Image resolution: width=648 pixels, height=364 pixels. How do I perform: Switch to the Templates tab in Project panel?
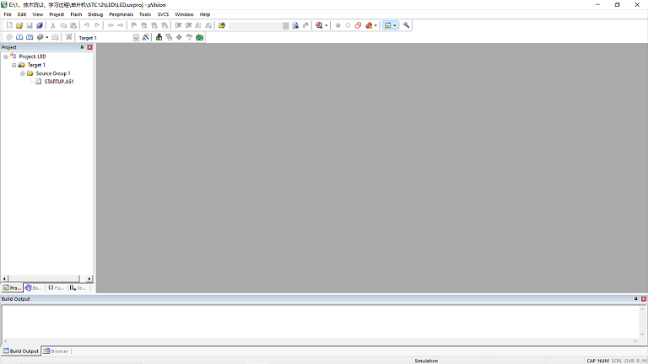point(78,287)
